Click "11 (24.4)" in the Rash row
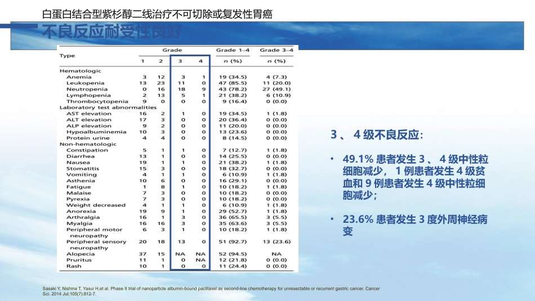Screen dimensions: 535x301 tap(233, 266)
